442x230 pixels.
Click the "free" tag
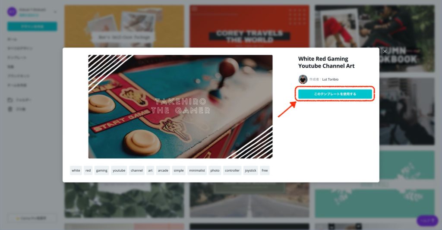click(x=265, y=170)
